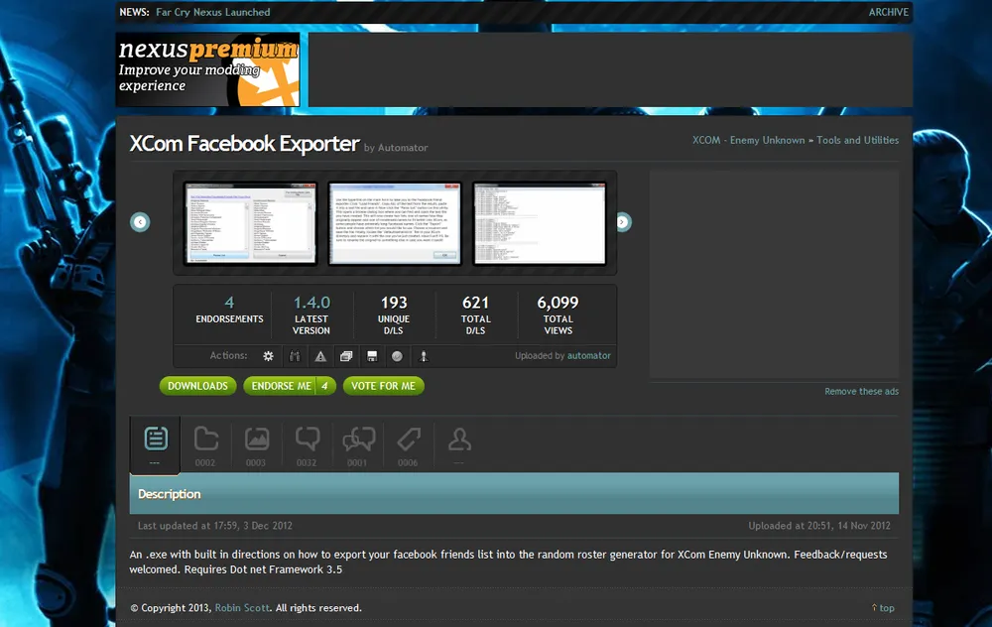Click the '193 UNIQUE D/LS' stat
992x627 pixels.
394,314
